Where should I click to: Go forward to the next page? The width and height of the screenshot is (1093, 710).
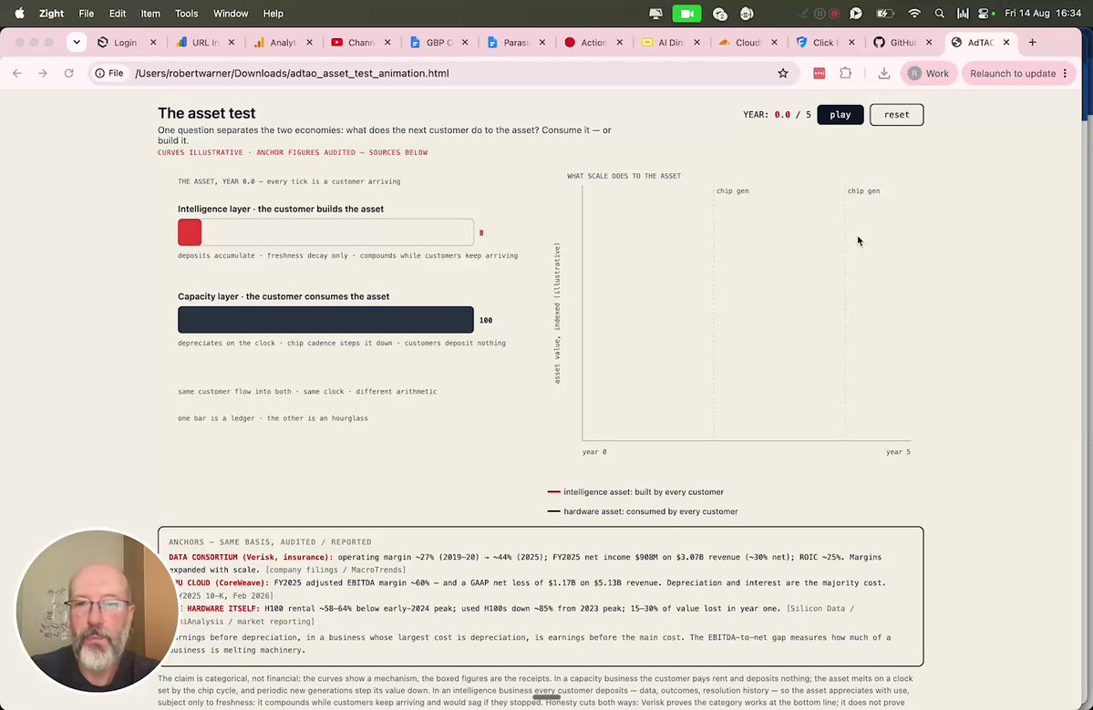tap(43, 73)
